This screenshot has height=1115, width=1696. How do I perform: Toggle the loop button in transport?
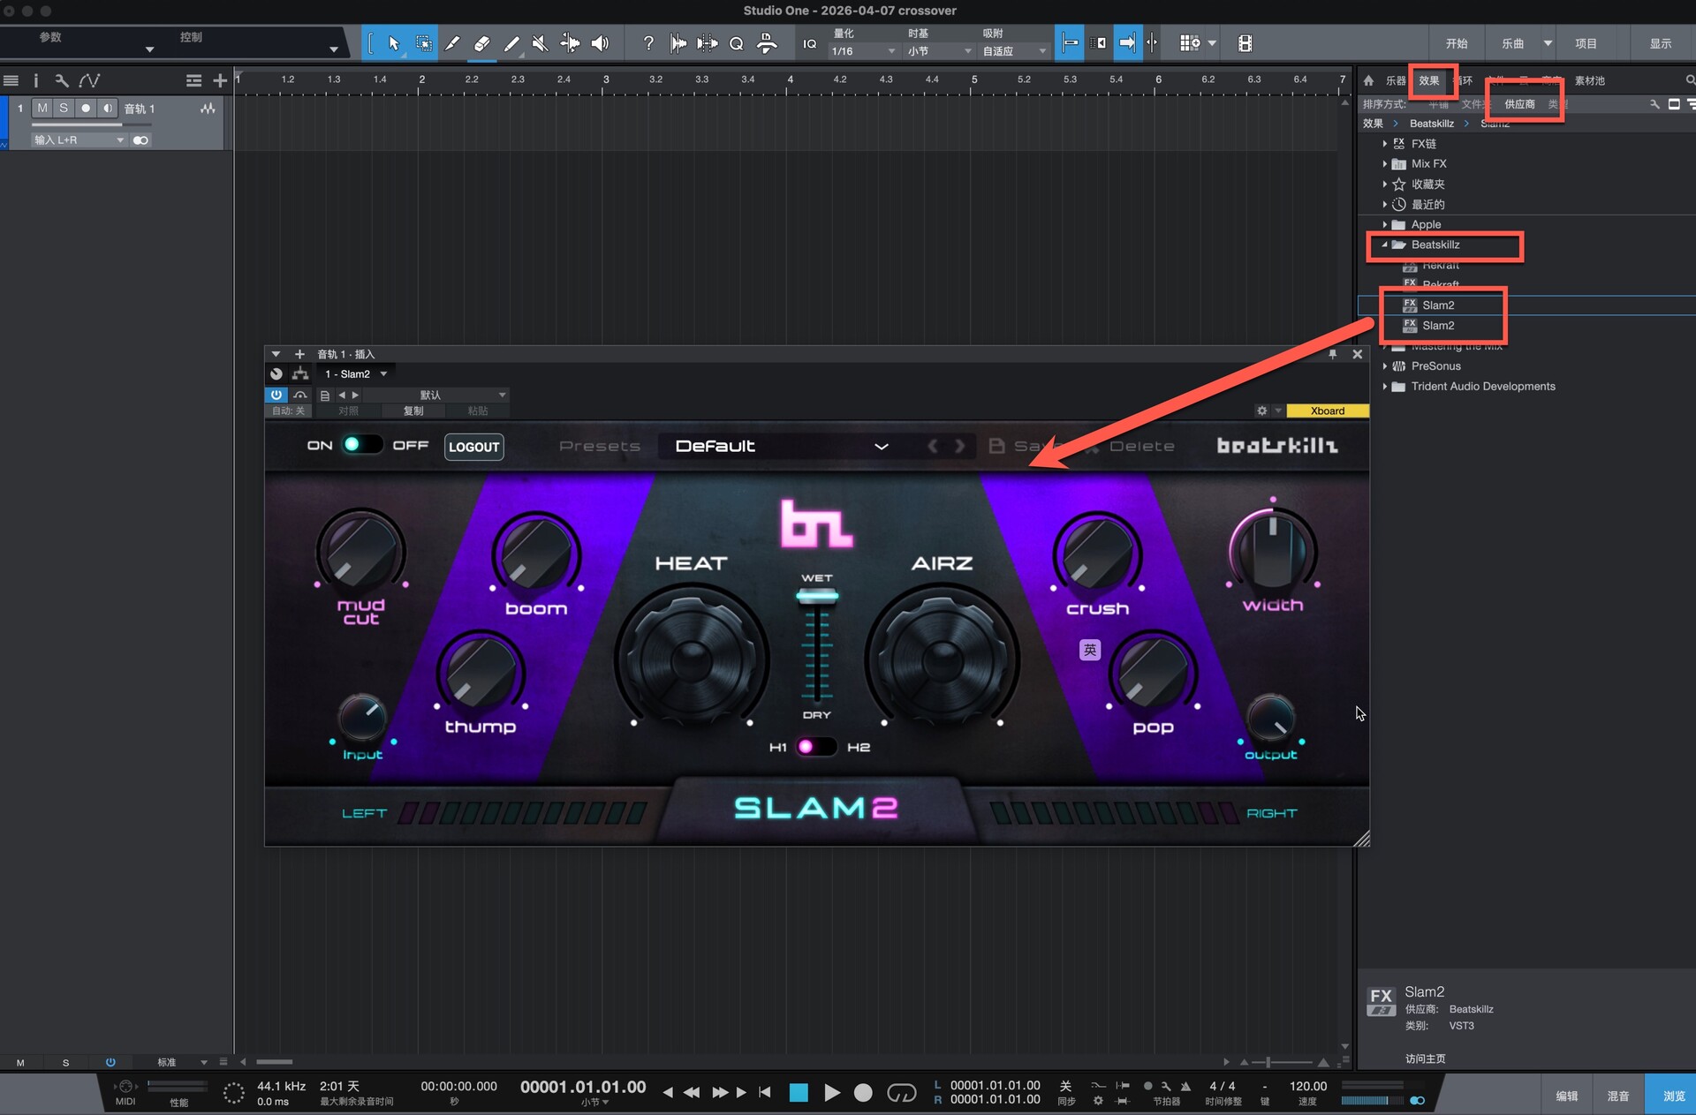pos(901,1093)
